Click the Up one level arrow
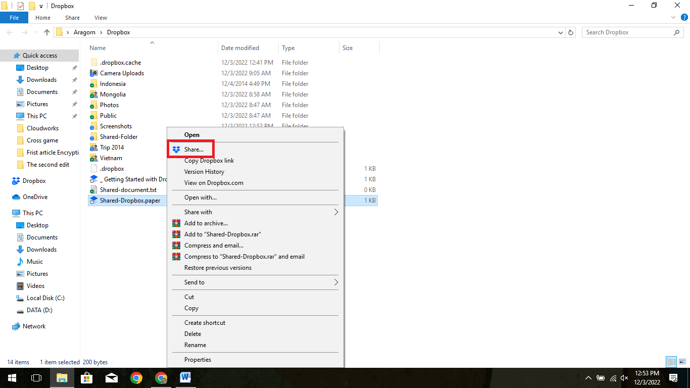Viewport: 690px width, 388px height. (x=47, y=32)
